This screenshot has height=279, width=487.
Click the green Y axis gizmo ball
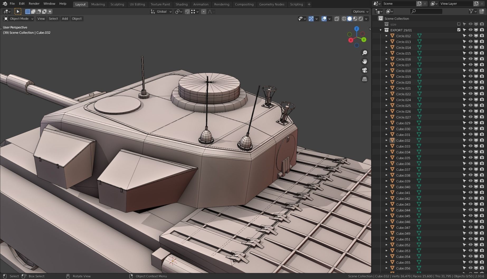(364, 40)
